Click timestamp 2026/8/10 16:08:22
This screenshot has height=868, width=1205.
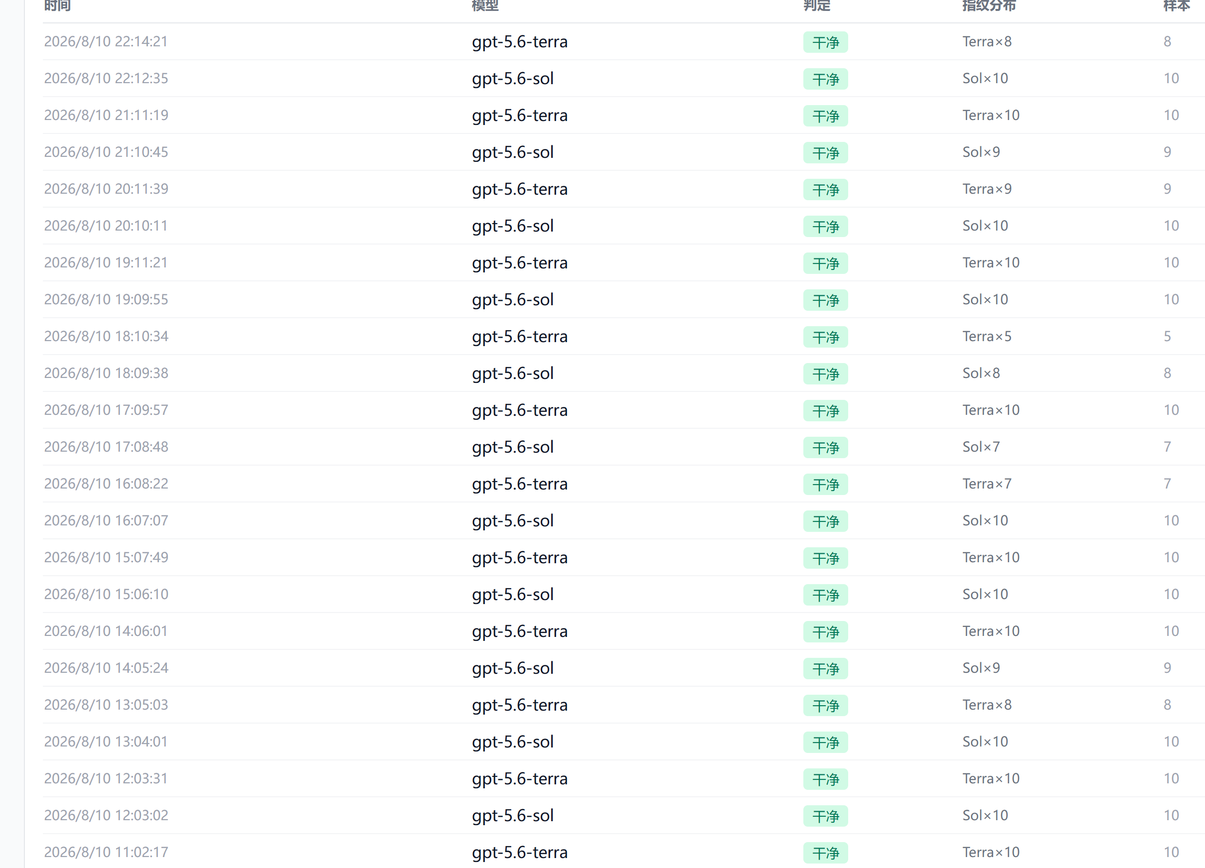(106, 484)
